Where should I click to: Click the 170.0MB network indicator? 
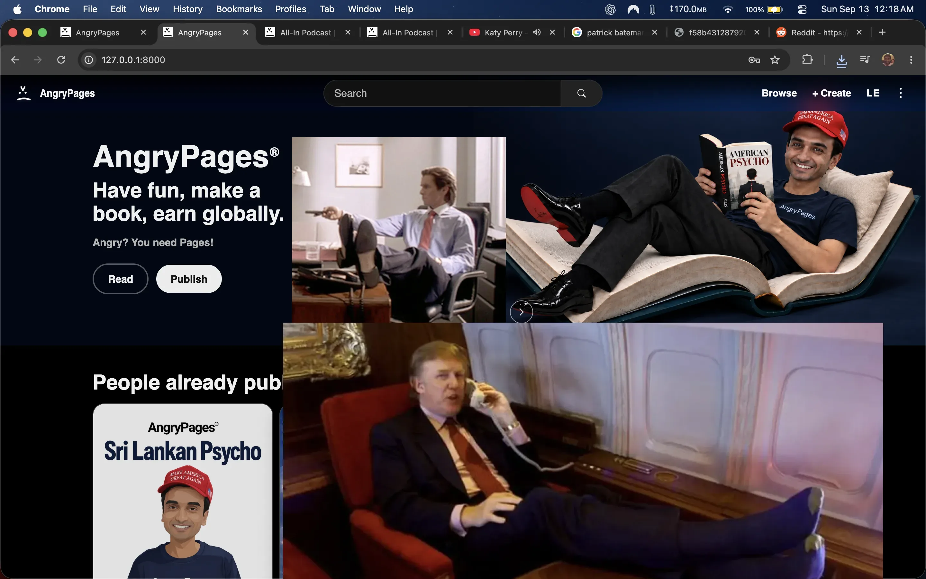pos(688,9)
